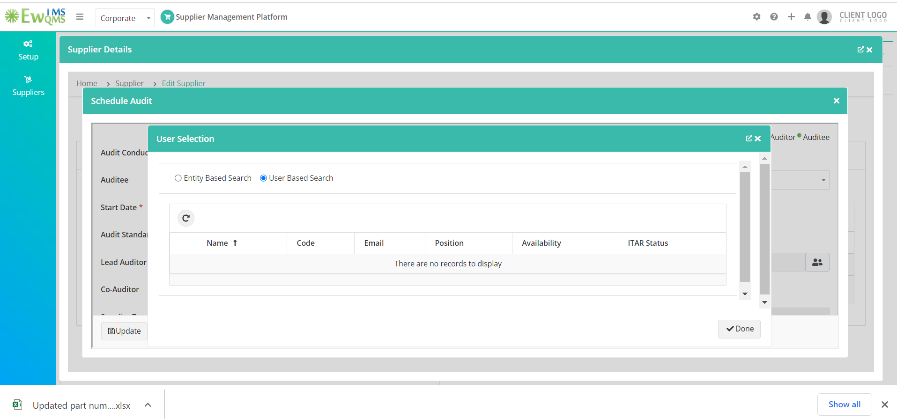Open the Corporate dropdown
The width and height of the screenshot is (897, 419).
coord(125,18)
